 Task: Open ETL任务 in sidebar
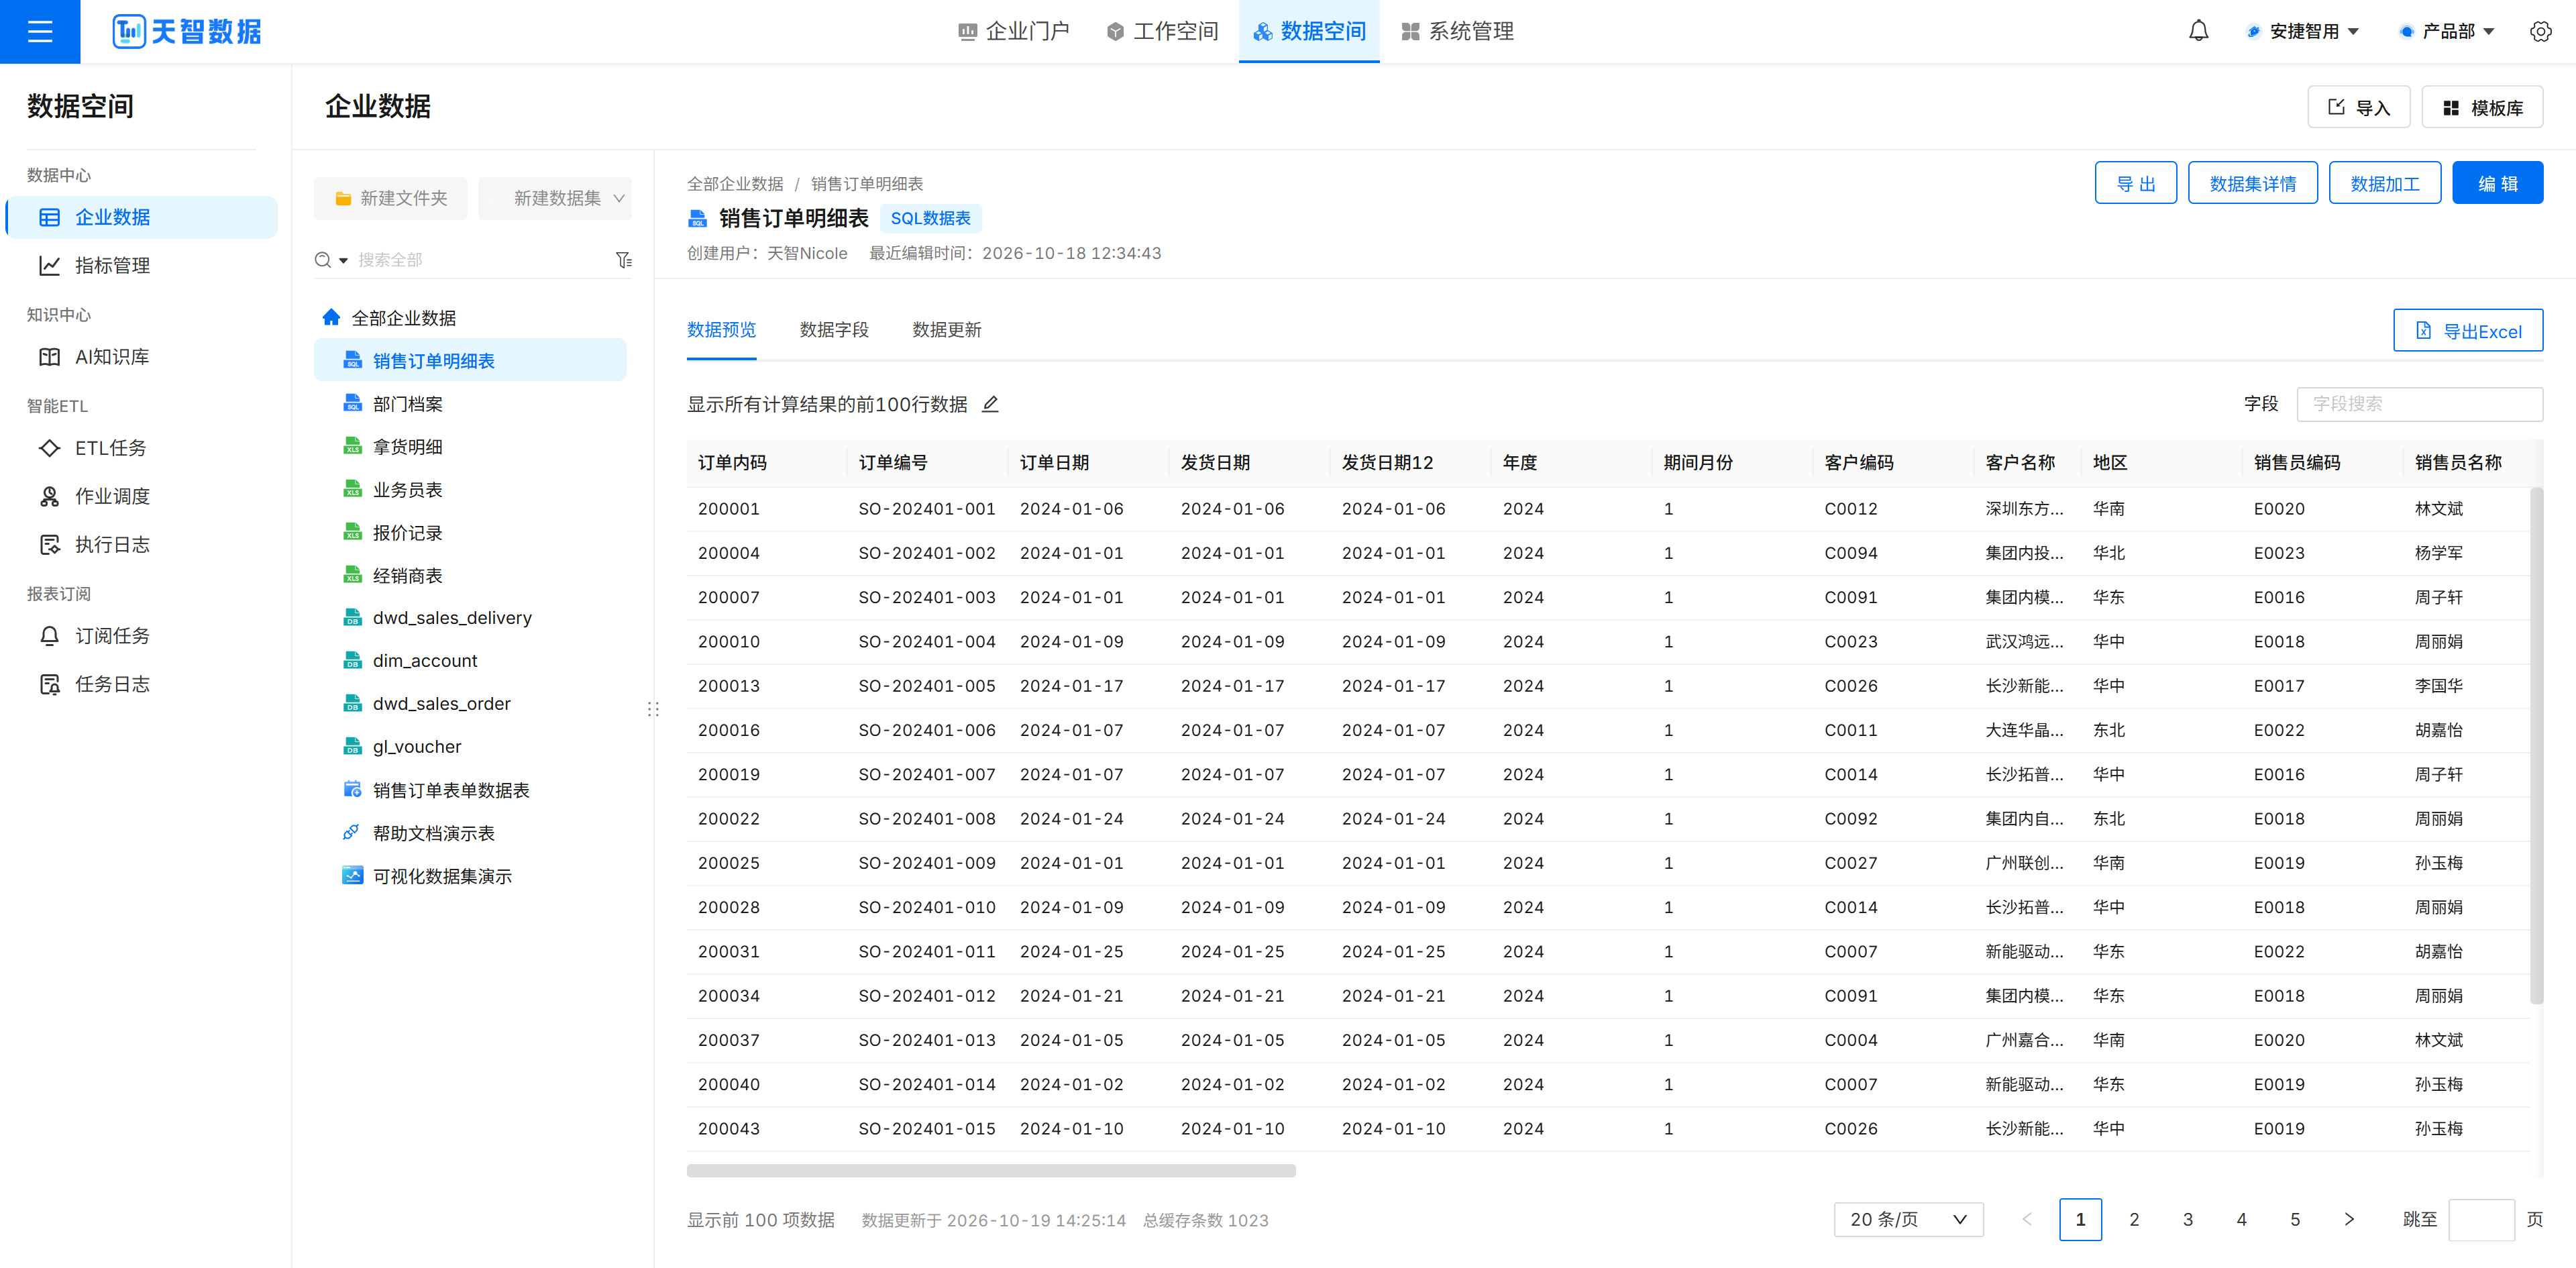(x=141, y=448)
